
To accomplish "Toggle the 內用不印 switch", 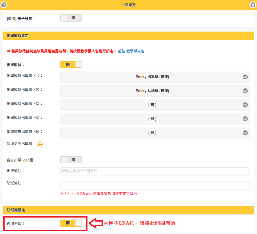I will [71, 223].
